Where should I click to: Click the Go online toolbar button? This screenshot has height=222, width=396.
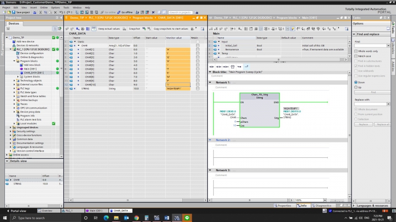point(108,12)
